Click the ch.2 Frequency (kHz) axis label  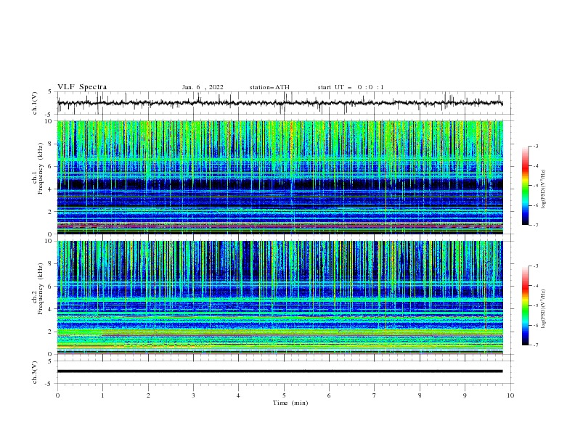pos(37,288)
